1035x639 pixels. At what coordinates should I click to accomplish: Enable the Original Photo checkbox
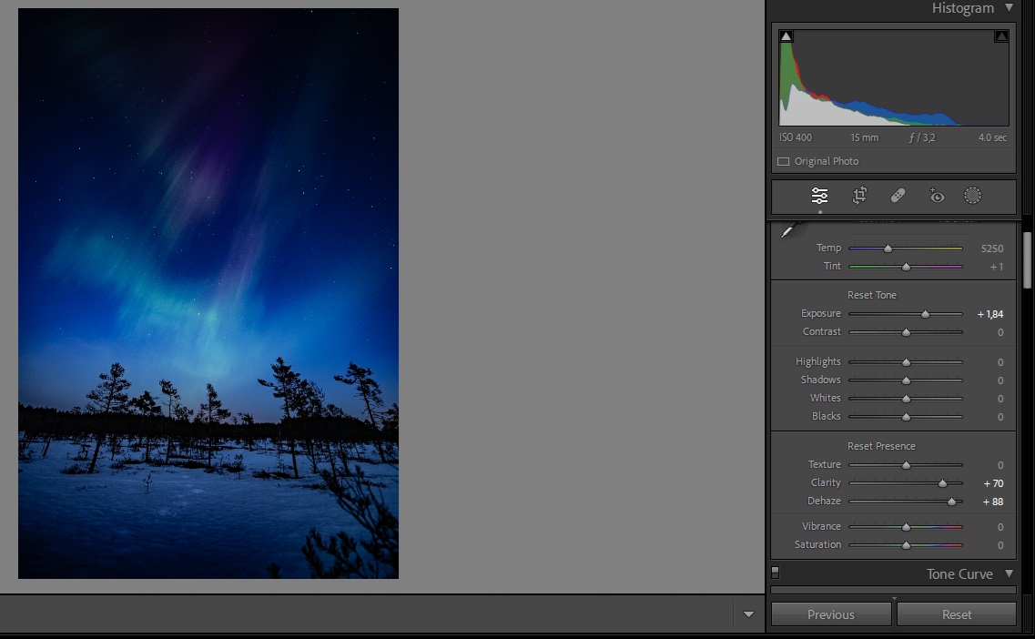(x=783, y=161)
